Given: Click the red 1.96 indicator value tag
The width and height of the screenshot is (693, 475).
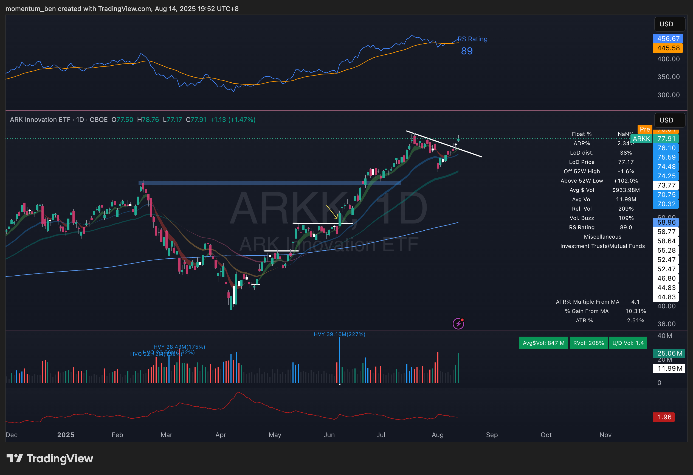Looking at the screenshot, I should 664,417.
